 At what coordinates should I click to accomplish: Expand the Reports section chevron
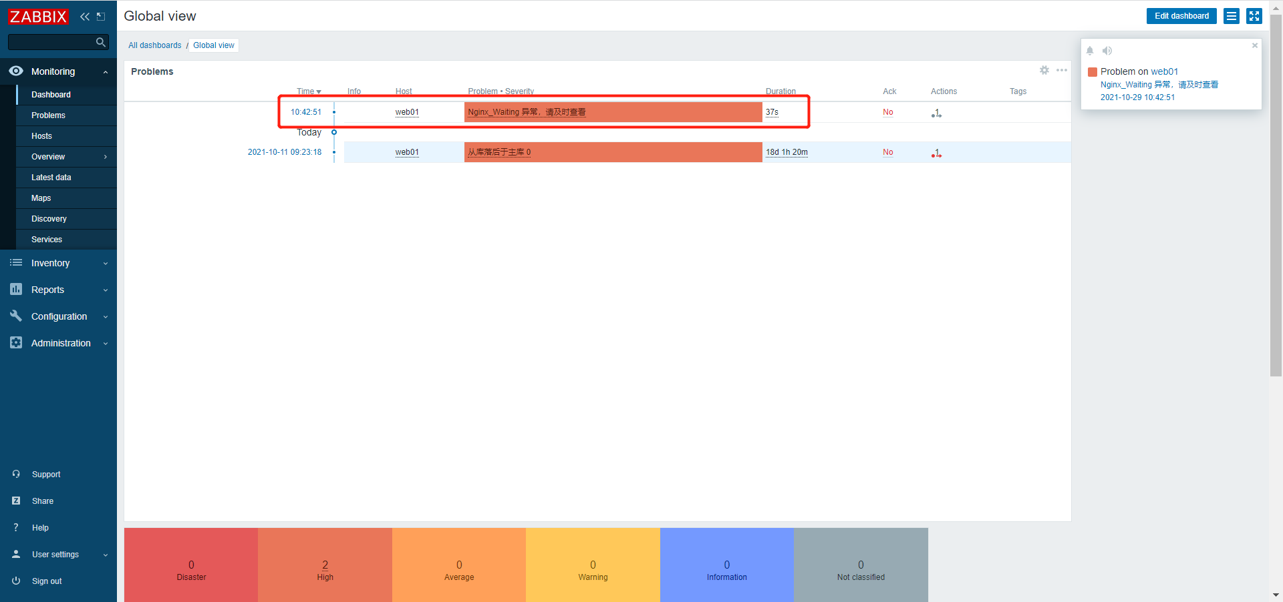[106, 290]
